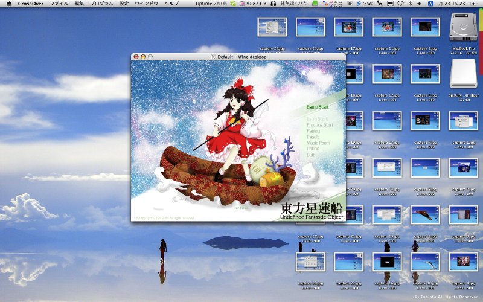
Task: Select Quit in the game menu
Action: pos(310,155)
